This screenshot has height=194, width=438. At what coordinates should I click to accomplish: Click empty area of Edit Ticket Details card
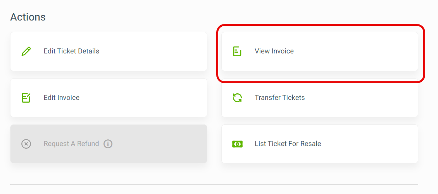click(x=153, y=52)
